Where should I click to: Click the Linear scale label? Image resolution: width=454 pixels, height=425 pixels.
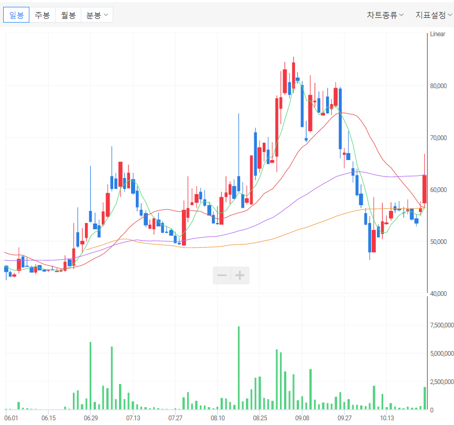(438, 34)
